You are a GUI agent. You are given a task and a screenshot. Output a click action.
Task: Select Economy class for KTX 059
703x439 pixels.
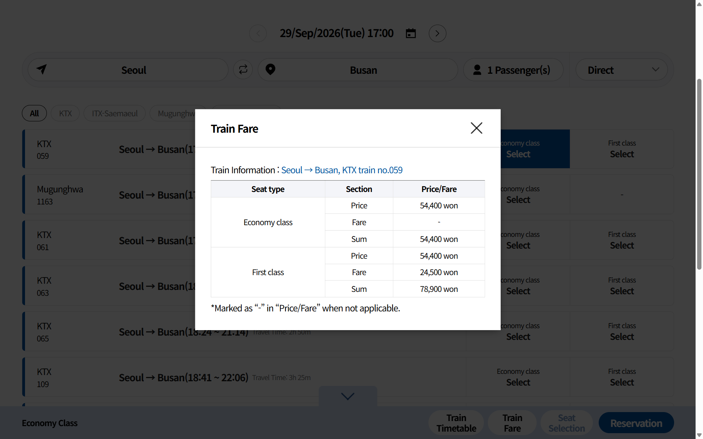click(535, 149)
